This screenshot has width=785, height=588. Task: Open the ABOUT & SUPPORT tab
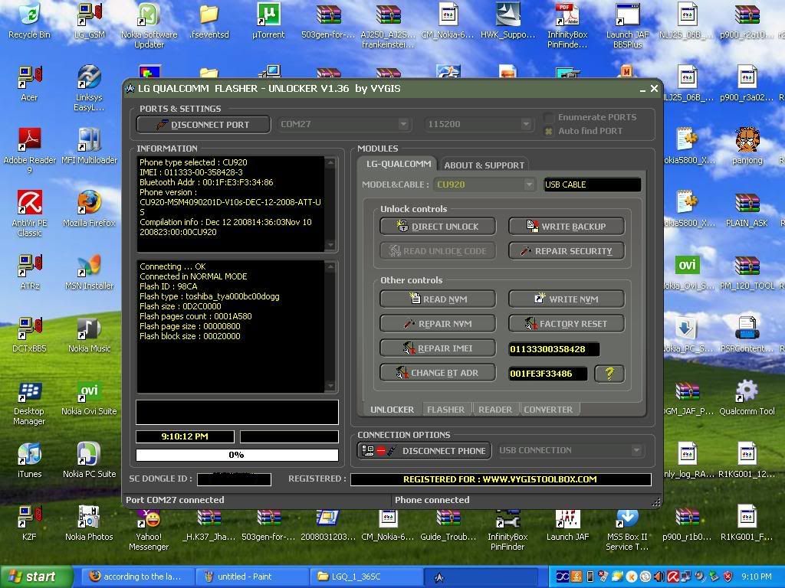click(484, 165)
